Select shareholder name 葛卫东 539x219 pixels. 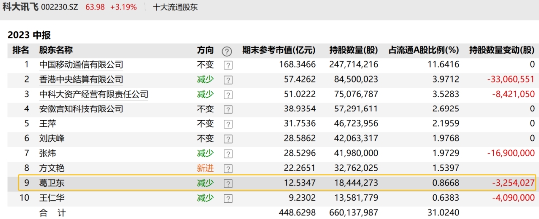coord(52,183)
